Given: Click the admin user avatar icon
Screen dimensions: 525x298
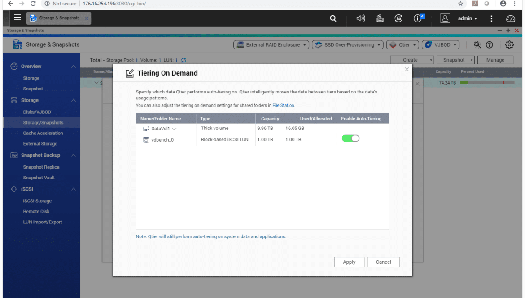Looking at the screenshot, I should click(445, 18).
